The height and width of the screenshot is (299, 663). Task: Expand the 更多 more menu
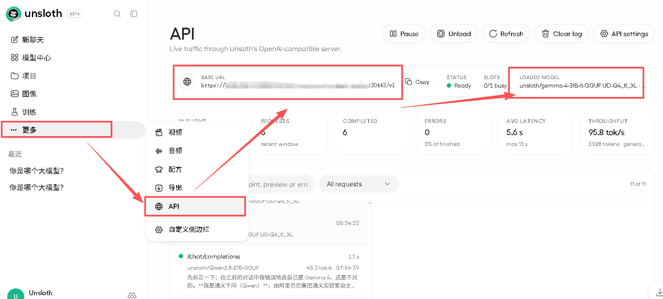coord(73,130)
